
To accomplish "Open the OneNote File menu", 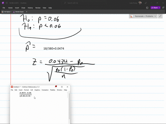I will click(x=4, y=8).
